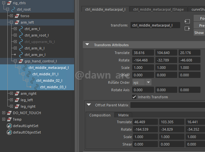Click the Translate X field showing 38.616

143,53
